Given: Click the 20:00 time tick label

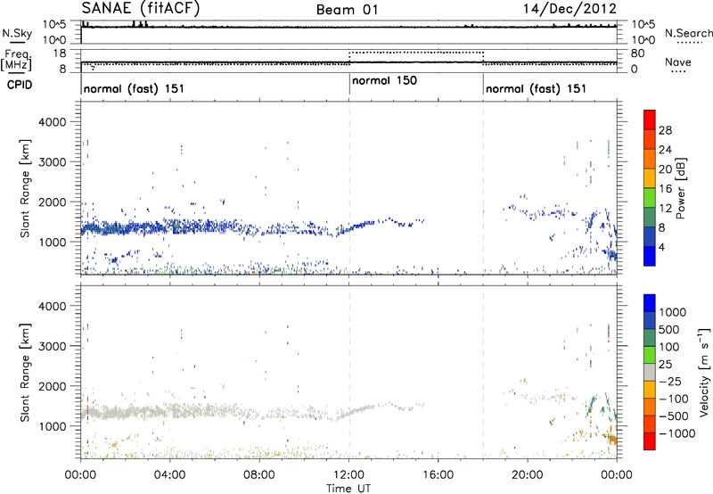Looking at the screenshot, I should [528, 475].
